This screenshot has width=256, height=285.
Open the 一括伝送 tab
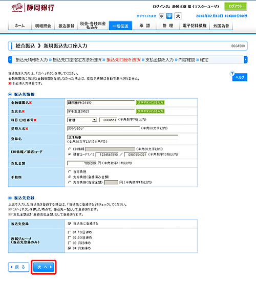120,26
